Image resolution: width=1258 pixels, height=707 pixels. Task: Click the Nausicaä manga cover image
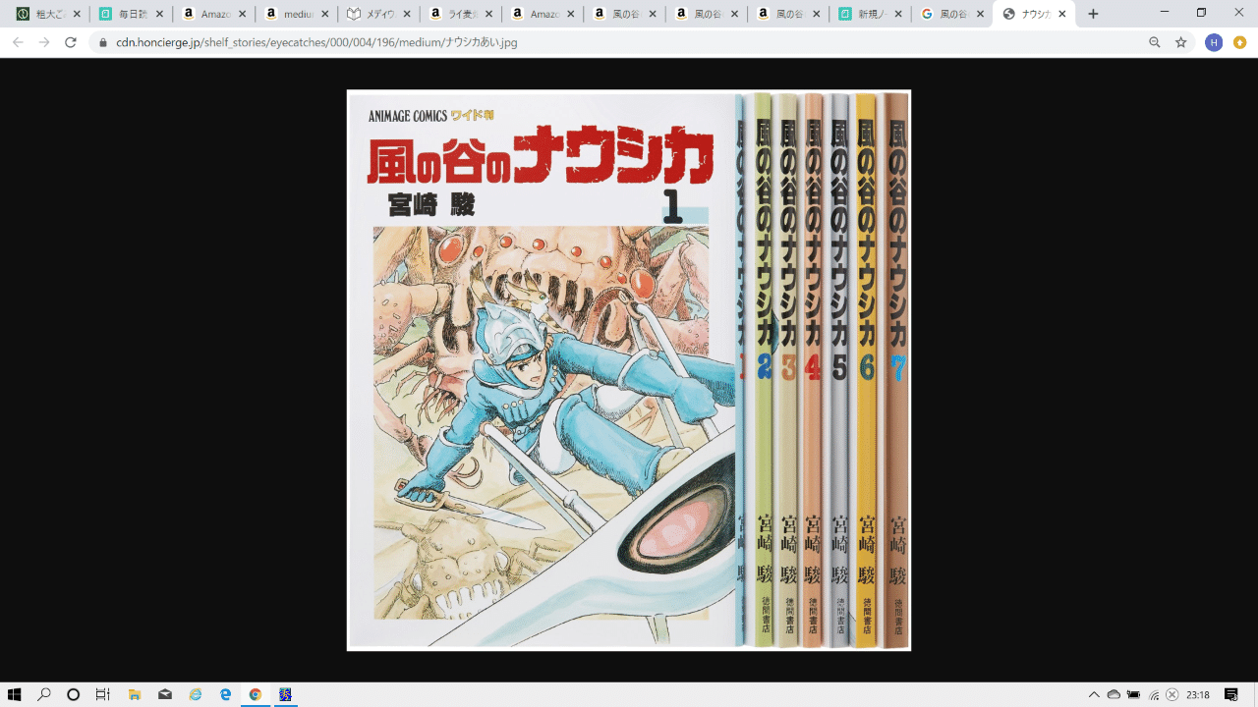click(629, 370)
